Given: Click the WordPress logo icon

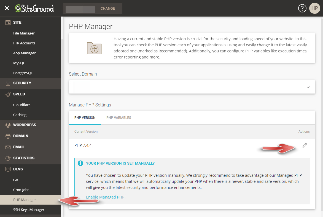Looking at the screenshot, I should [x=8, y=125].
